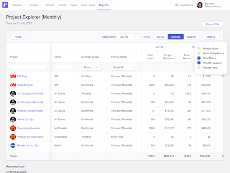
Task: Uncheck the Total Hours metric
Action: point(199,58)
